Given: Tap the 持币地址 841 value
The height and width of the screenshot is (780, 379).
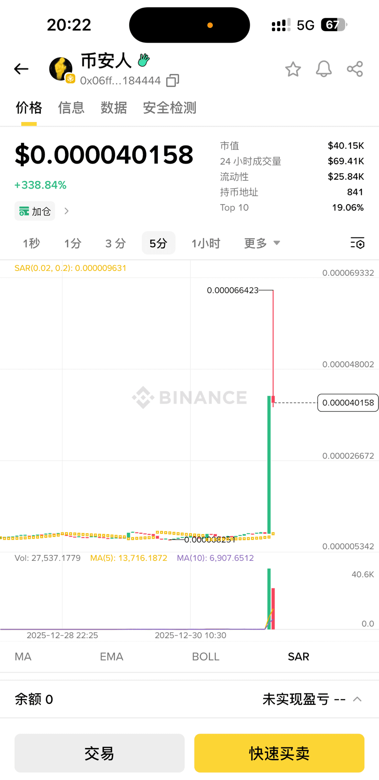Looking at the screenshot, I should (x=355, y=192).
